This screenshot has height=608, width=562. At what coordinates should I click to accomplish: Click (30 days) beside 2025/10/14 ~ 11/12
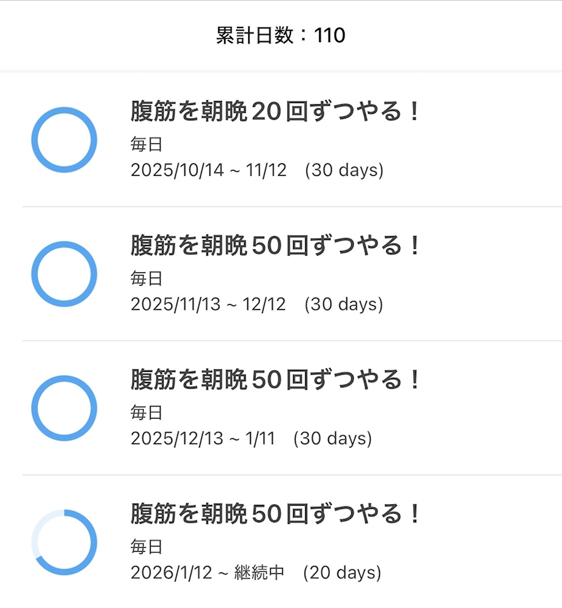344,170
